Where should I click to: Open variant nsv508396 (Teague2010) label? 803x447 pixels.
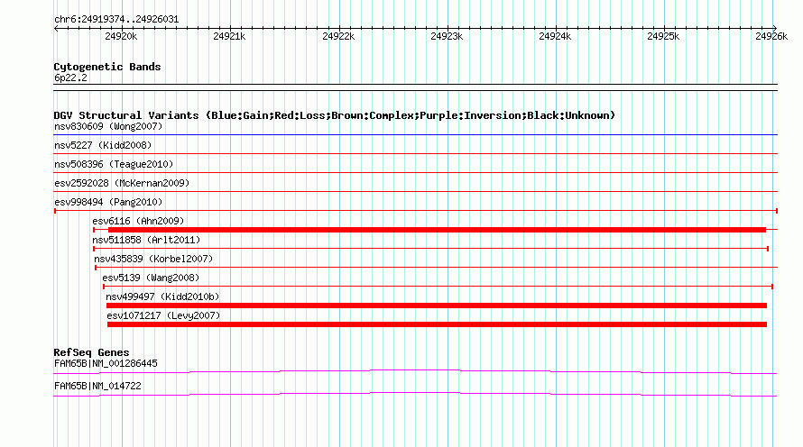[114, 164]
